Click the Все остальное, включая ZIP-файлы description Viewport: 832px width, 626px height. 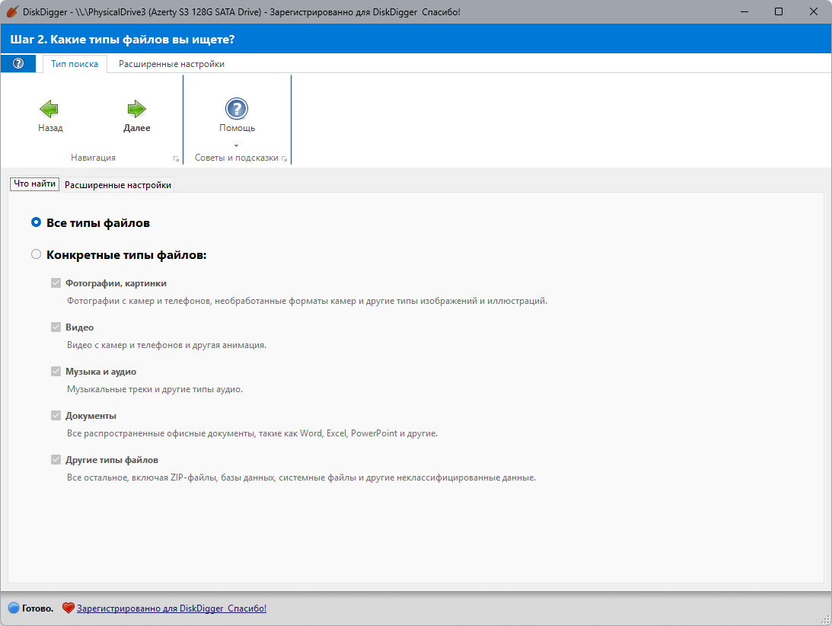click(x=301, y=477)
